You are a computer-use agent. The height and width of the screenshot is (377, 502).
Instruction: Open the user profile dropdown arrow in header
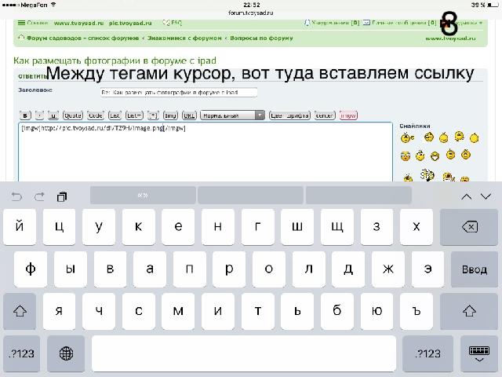(481, 23)
